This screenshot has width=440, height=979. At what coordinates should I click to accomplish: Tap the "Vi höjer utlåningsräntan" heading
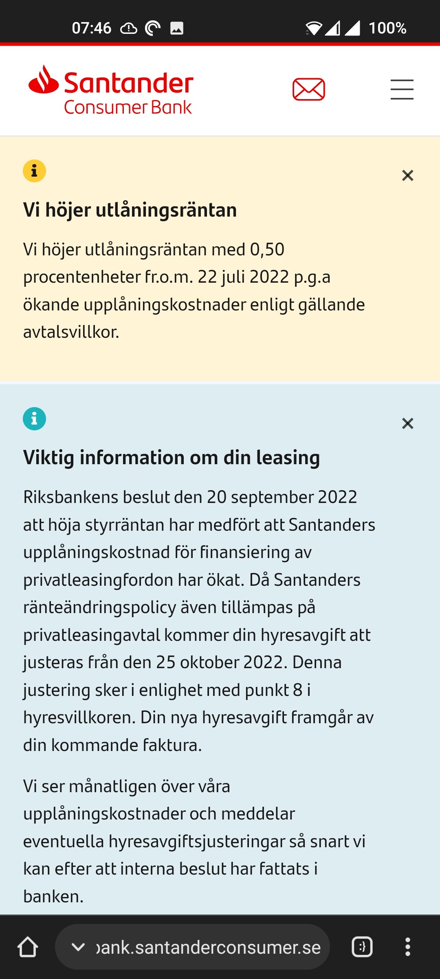(x=130, y=210)
